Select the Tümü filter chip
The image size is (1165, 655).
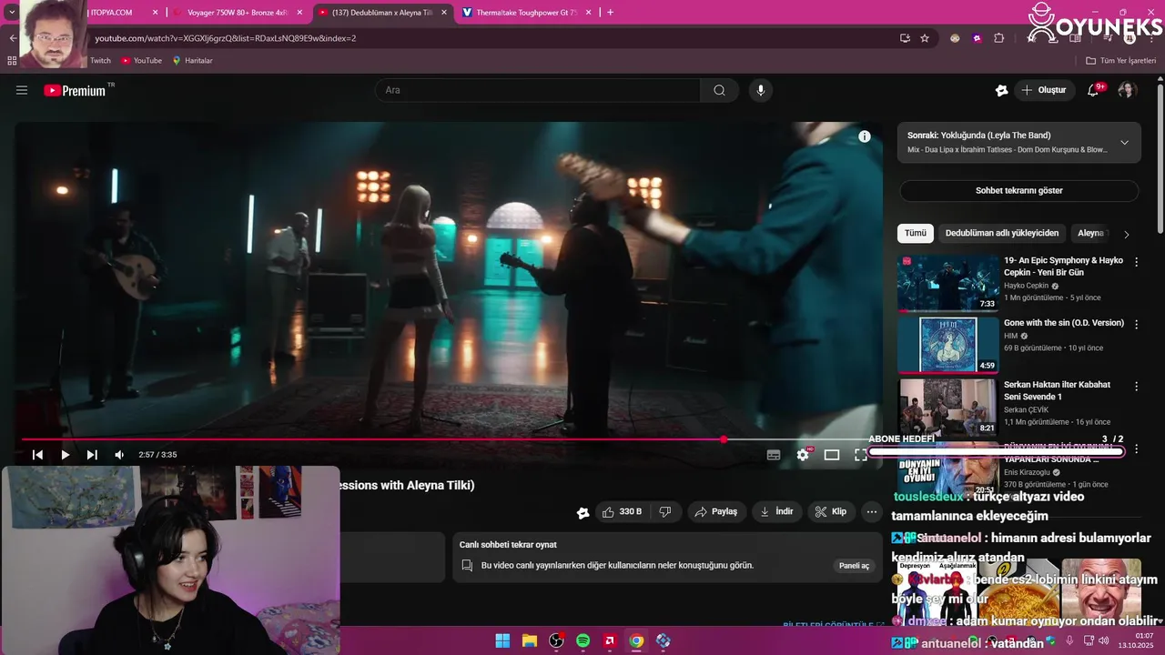916,233
